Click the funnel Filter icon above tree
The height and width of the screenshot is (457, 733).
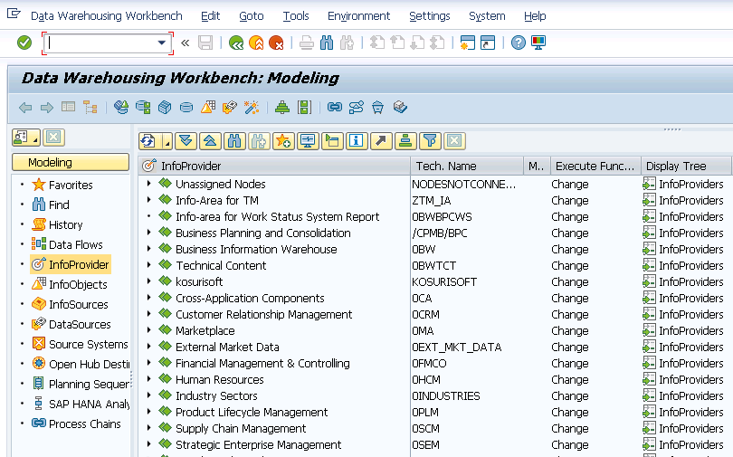pyautogui.click(x=430, y=140)
